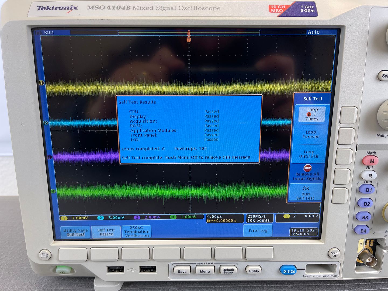
Task: Open 250kΩ Termination Verification
Action: 137,232
